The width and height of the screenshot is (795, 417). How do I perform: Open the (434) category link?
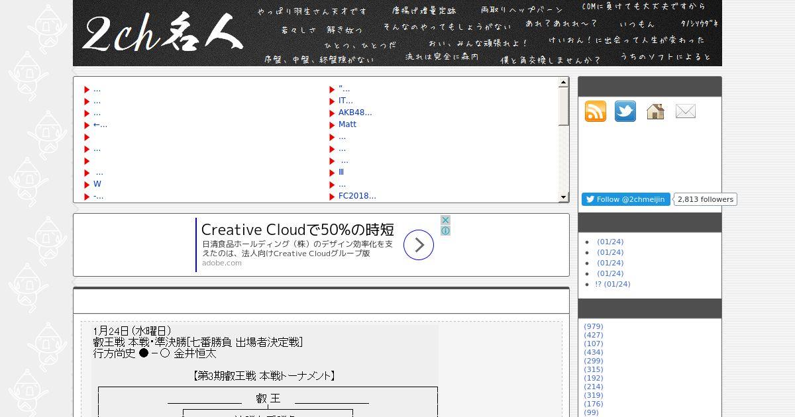point(594,352)
